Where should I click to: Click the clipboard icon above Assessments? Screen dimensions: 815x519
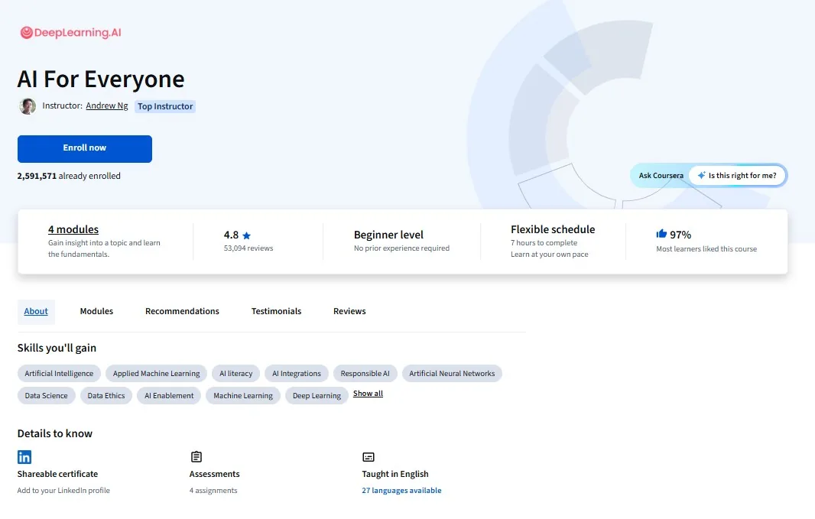[x=196, y=456]
